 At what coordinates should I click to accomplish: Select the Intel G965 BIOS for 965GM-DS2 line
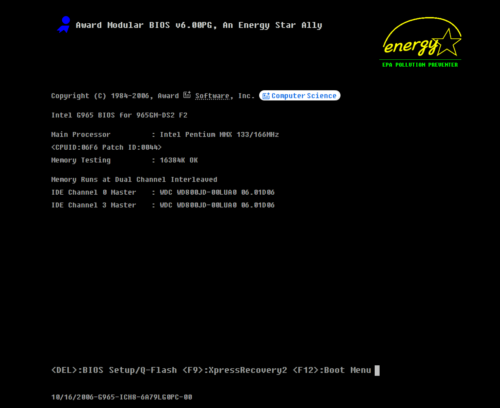pyautogui.click(x=119, y=115)
